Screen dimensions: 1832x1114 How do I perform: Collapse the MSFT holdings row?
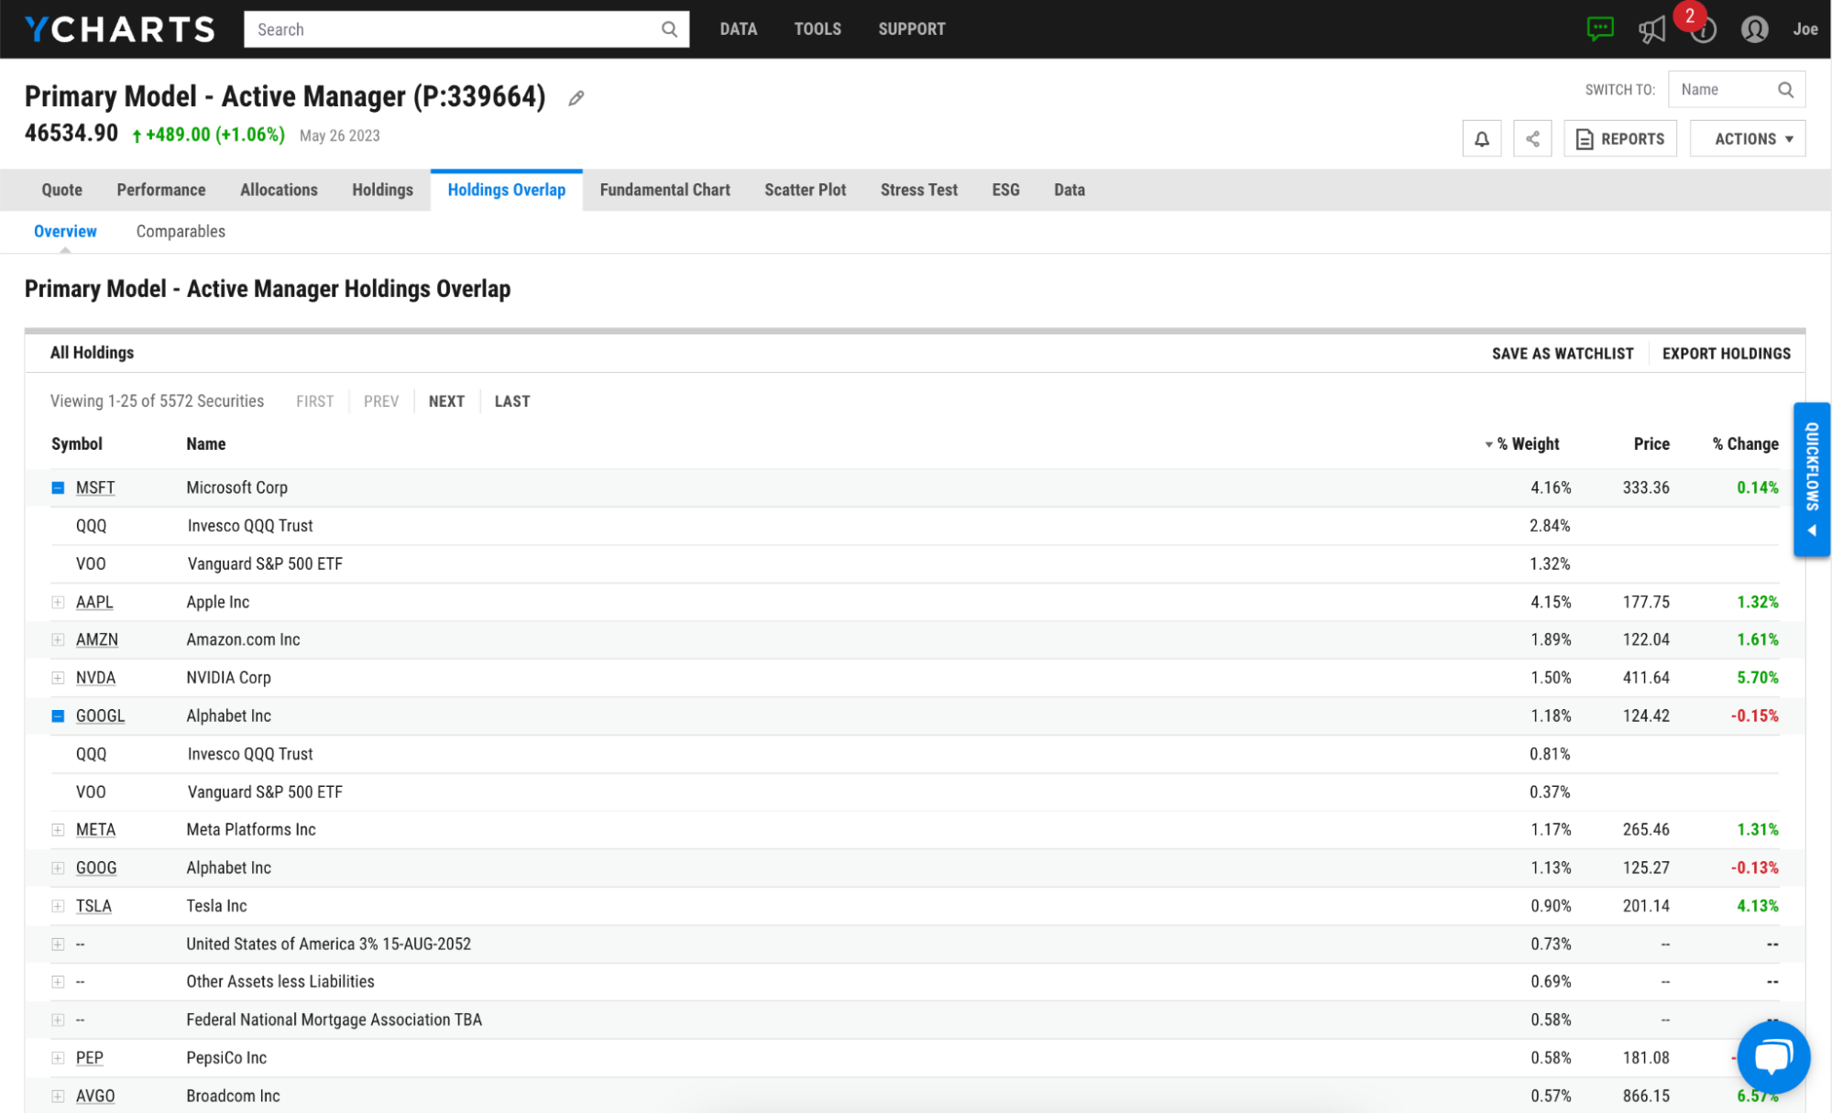[x=58, y=488]
